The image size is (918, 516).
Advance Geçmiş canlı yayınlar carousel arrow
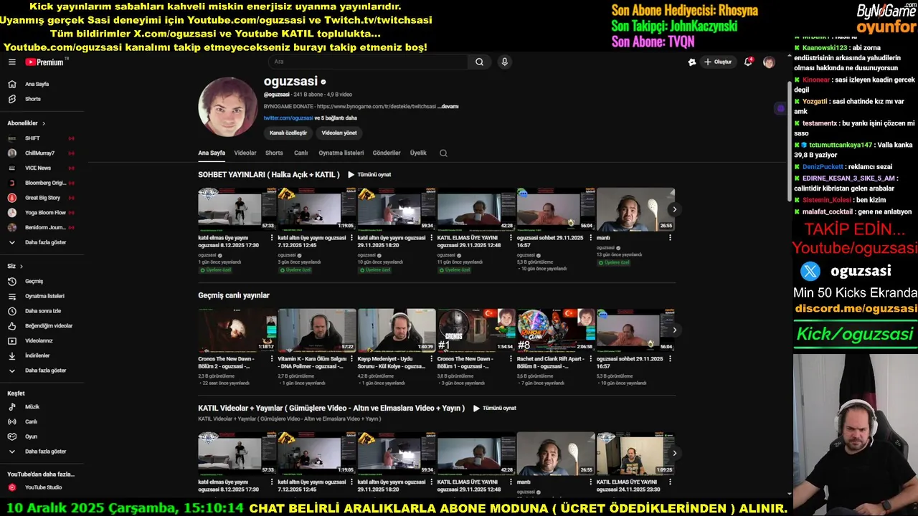point(674,330)
